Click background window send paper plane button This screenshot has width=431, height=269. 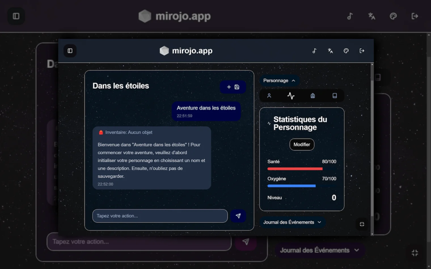(246, 242)
